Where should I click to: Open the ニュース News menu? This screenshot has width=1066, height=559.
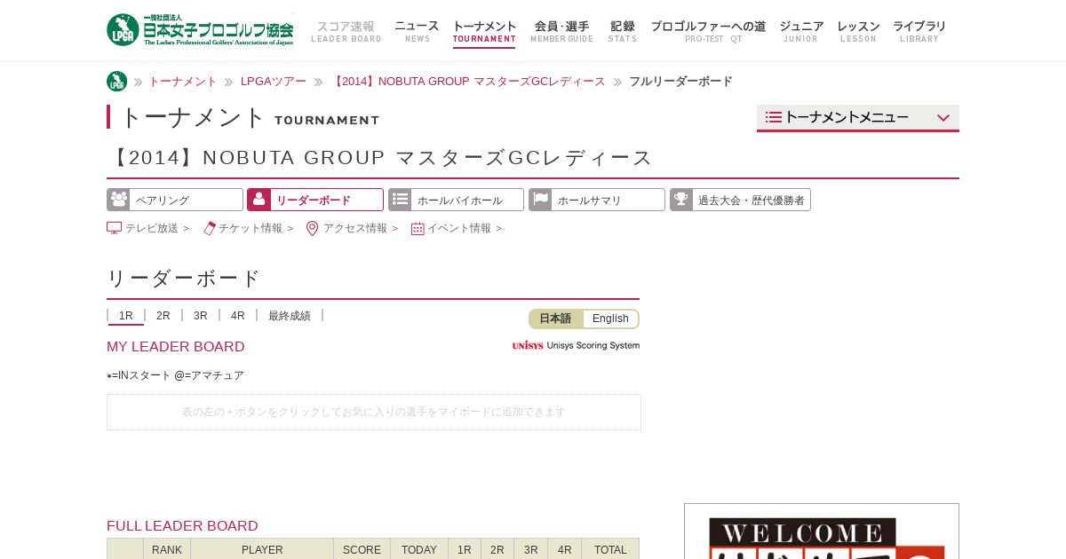pyautogui.click(x=417, y=31)
